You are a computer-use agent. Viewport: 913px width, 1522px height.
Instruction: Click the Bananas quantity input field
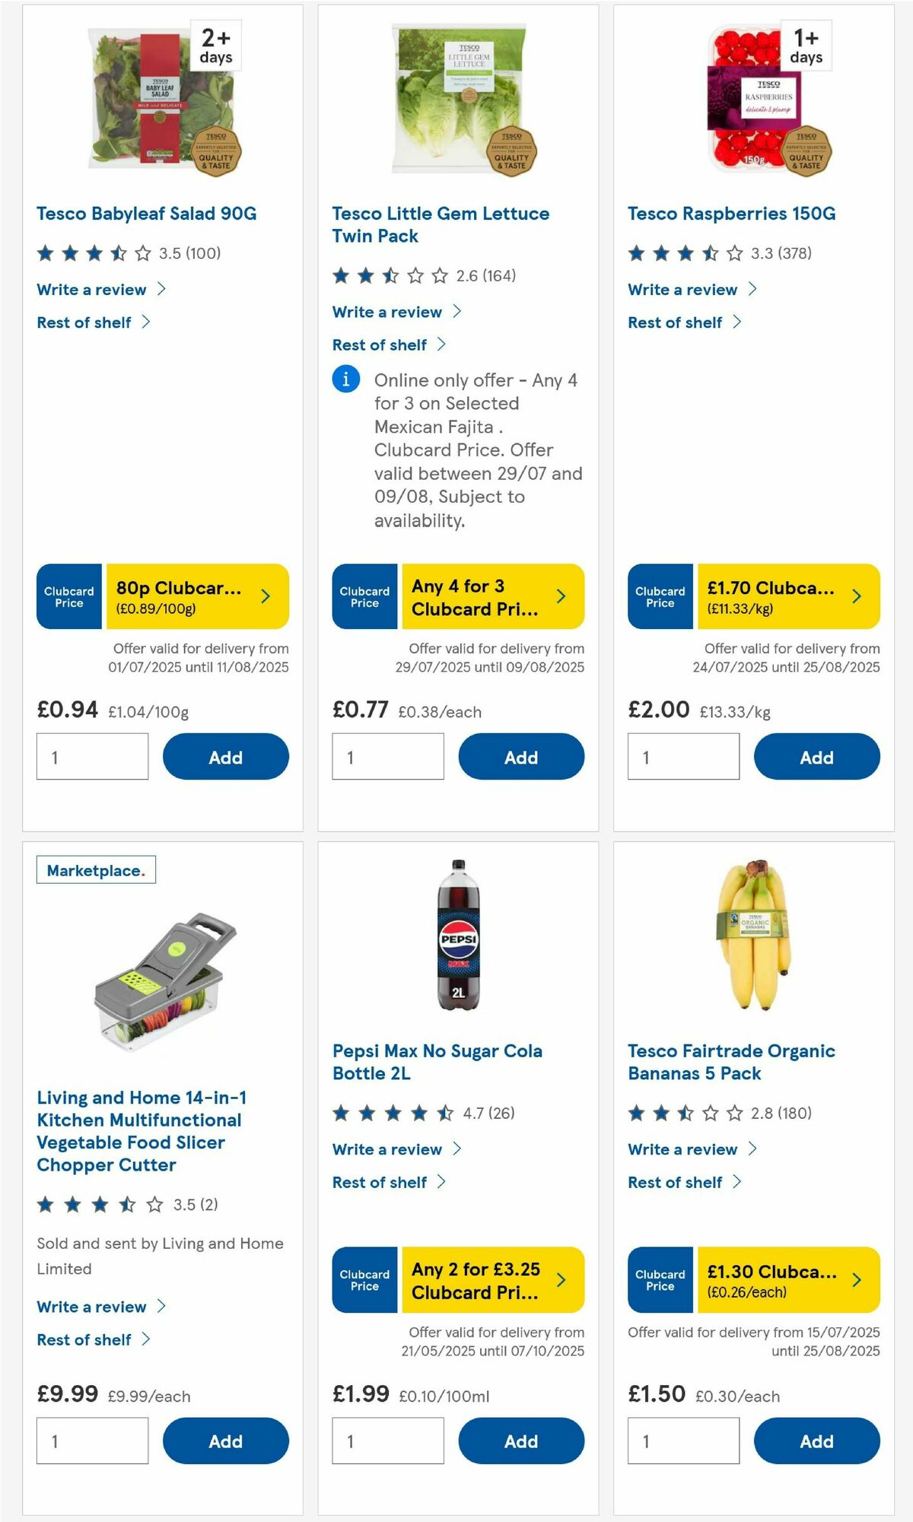point(683,1440)
